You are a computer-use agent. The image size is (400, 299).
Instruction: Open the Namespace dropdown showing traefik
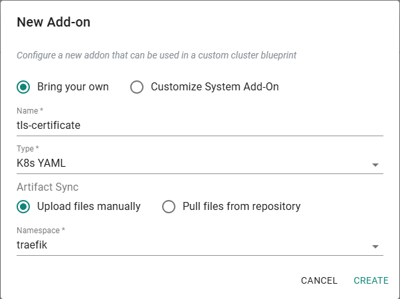pyautogui.click(x=193, y=245)
